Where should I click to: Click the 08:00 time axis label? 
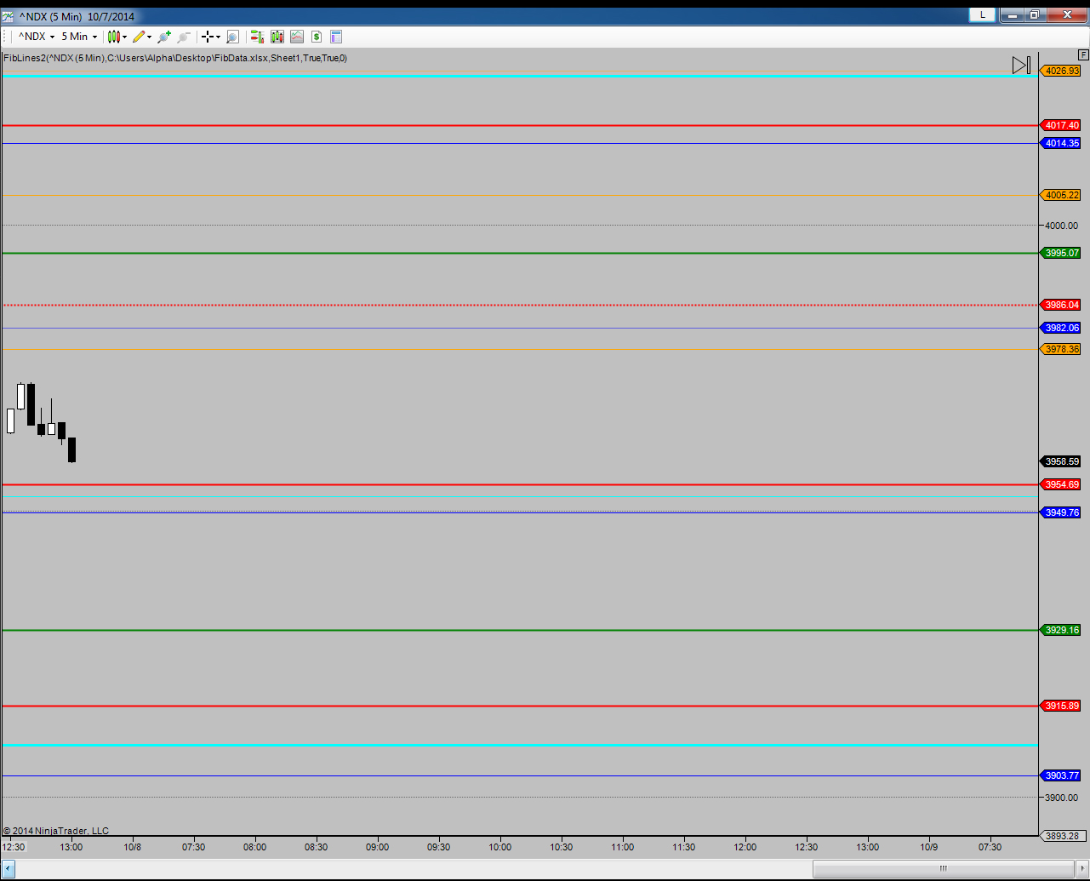pyautogui.click(x=255, y=847)
